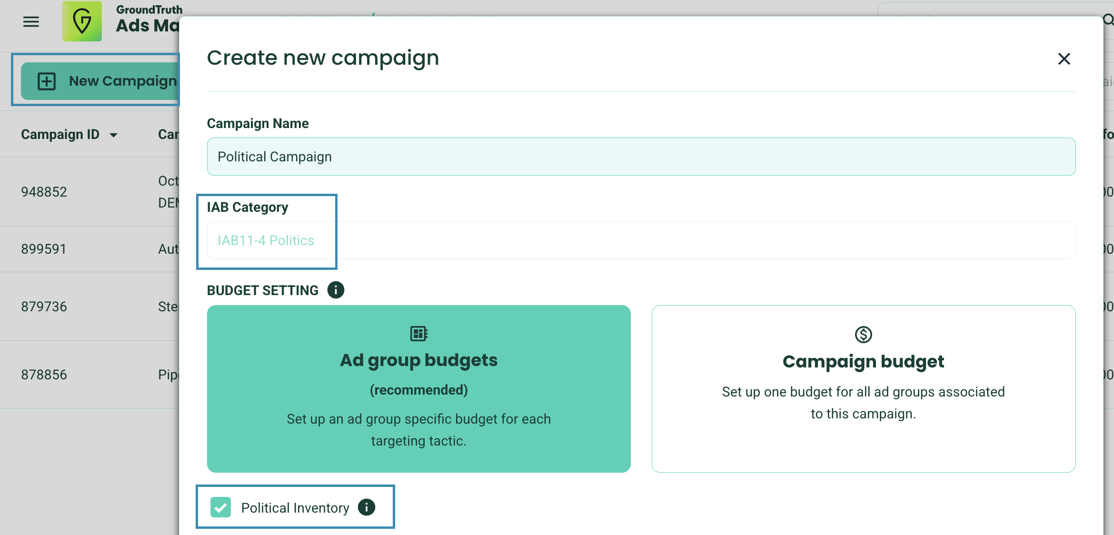Open campaign 948852 row
Image resolution: width=1114 pixels, height=535 pixels.
44,192
